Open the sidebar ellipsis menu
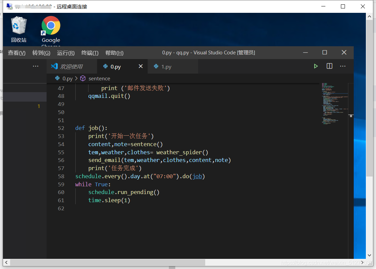The image size is (376, 269). [x=35, y=66]
